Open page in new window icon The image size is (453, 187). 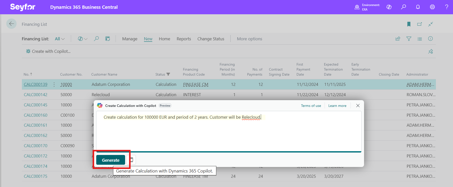pyautogui.click(x=420, y=24)
